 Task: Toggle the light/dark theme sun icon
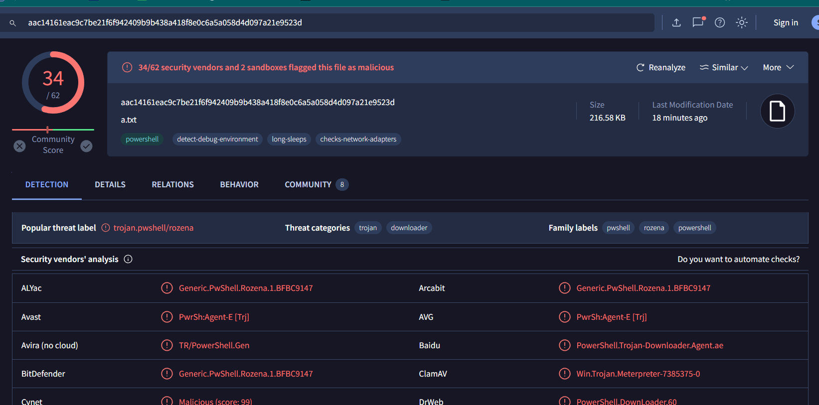pyautogui.click(x=742, y=22)
